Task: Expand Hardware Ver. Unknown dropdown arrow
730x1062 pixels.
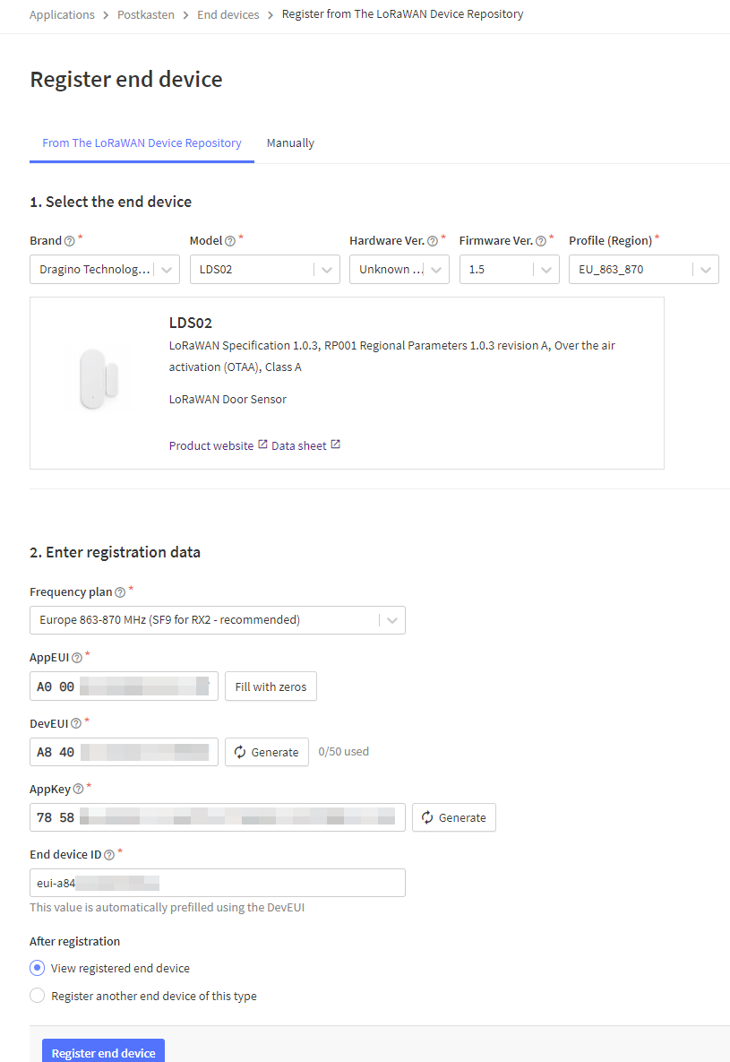Action: (436, 270)
